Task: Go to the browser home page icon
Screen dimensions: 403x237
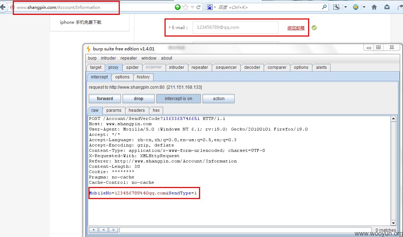Action: pos(374,7)
